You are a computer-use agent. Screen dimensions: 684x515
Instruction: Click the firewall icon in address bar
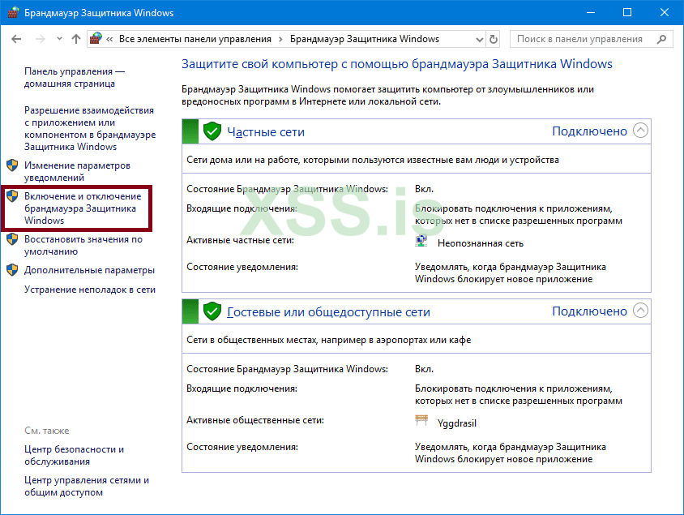[x=96, y=38]
